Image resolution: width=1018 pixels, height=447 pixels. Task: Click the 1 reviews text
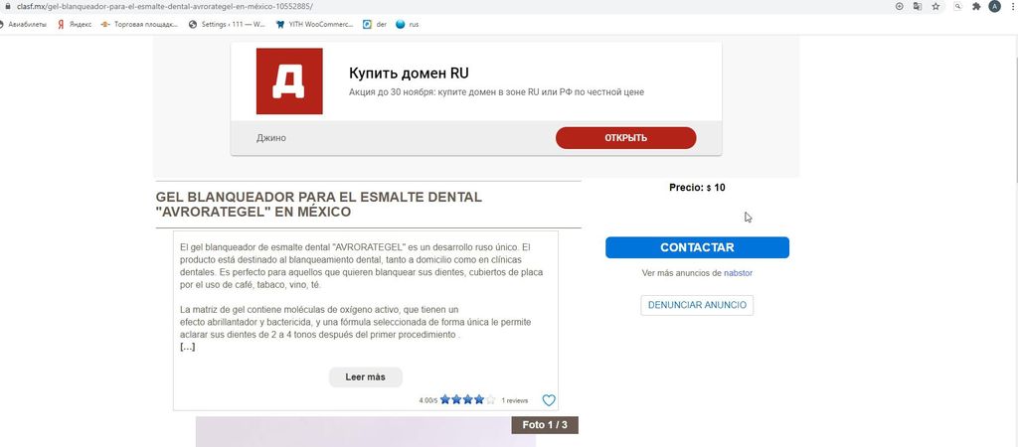click(x=515, y=401)
